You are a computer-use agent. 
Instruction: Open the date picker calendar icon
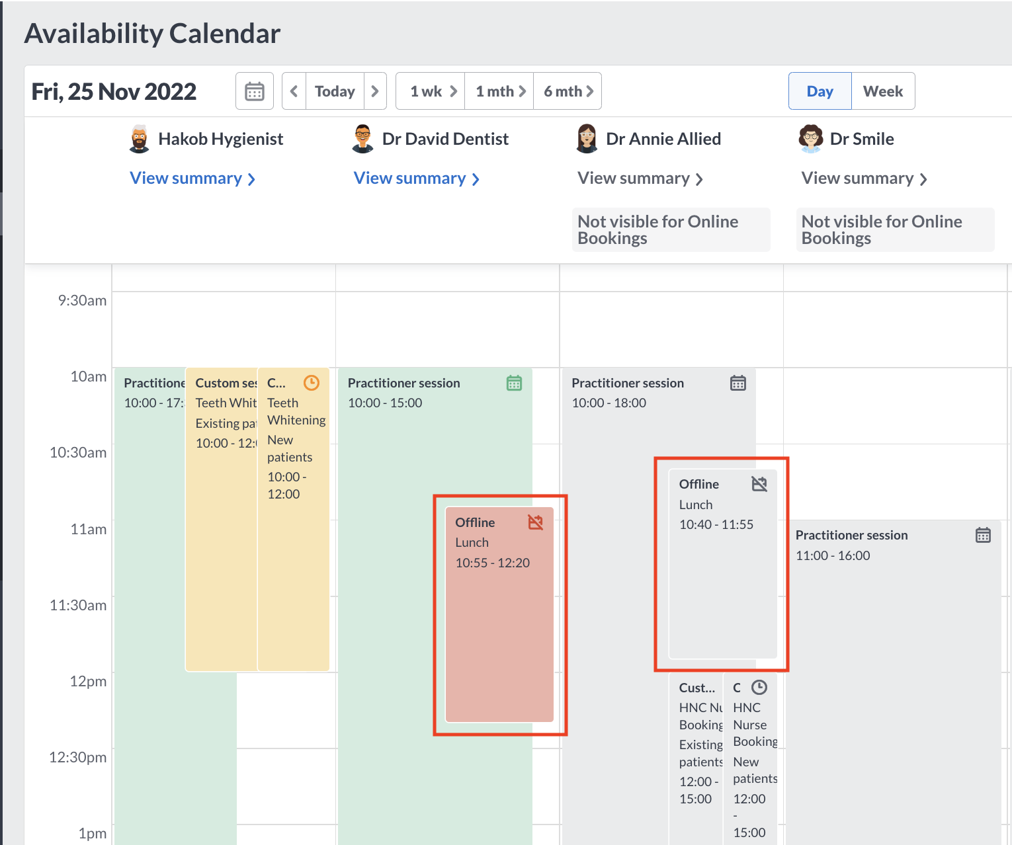point(254,91)
